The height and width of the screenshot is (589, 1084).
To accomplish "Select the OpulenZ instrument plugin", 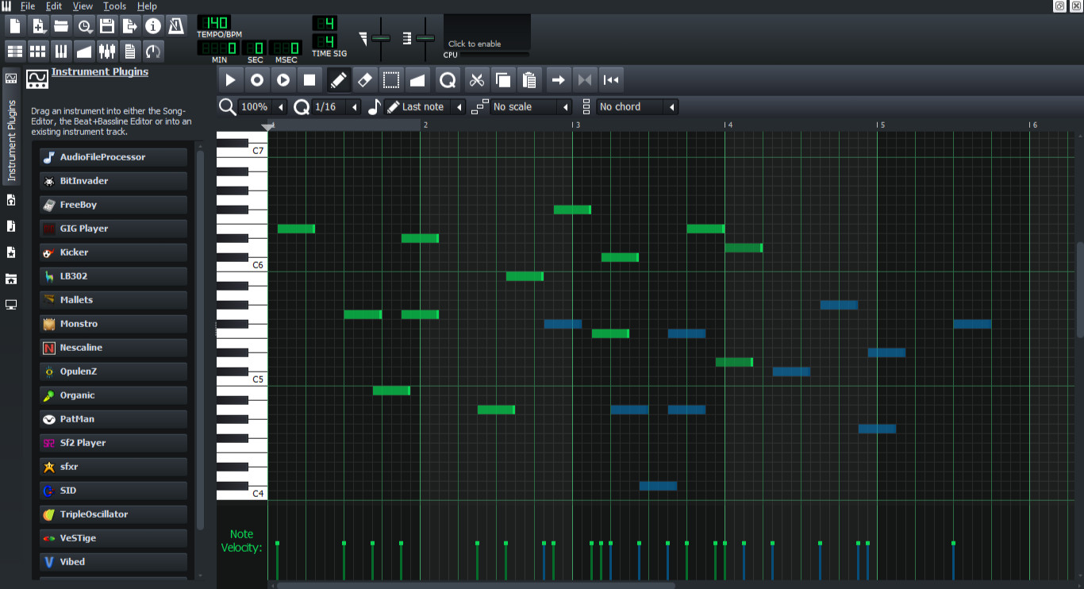I will tap(113, 371).
